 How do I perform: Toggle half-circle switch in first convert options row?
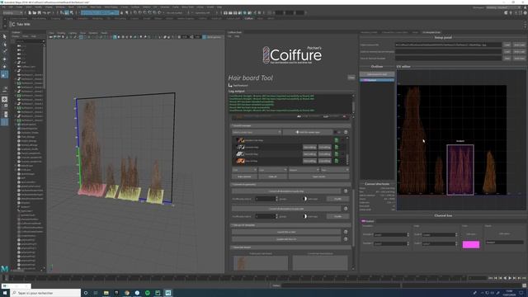(x=304, y=199)
